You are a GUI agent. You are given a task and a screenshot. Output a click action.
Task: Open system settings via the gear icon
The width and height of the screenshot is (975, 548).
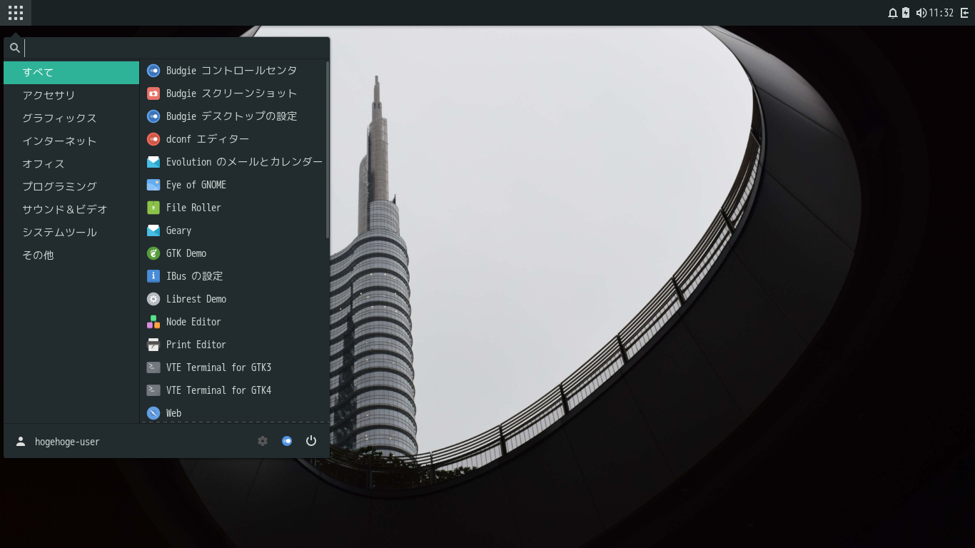coord(263,441)
